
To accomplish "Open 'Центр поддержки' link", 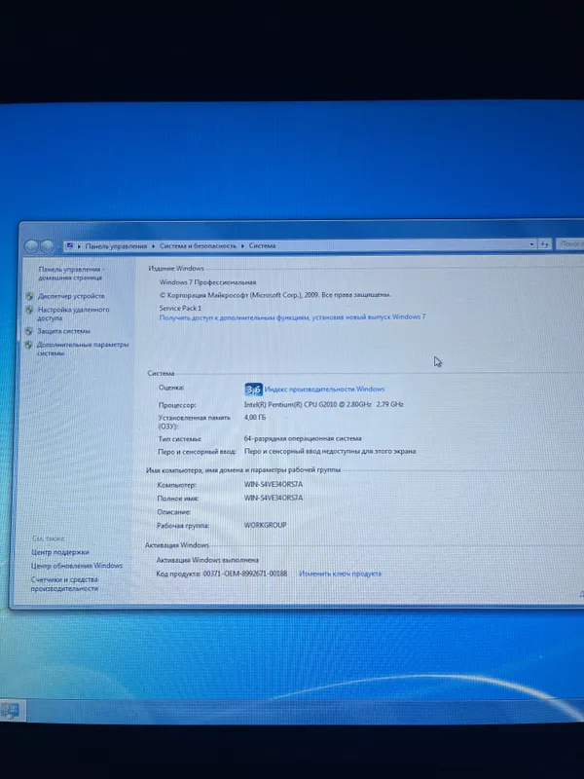I will 60,552.
